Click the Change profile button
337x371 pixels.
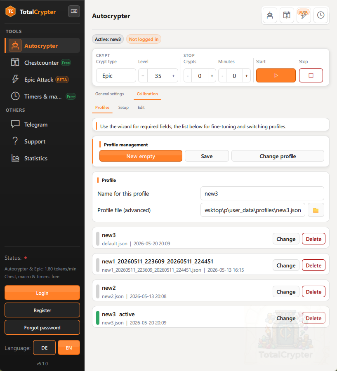pyautogui.click(x=278, y=156)
